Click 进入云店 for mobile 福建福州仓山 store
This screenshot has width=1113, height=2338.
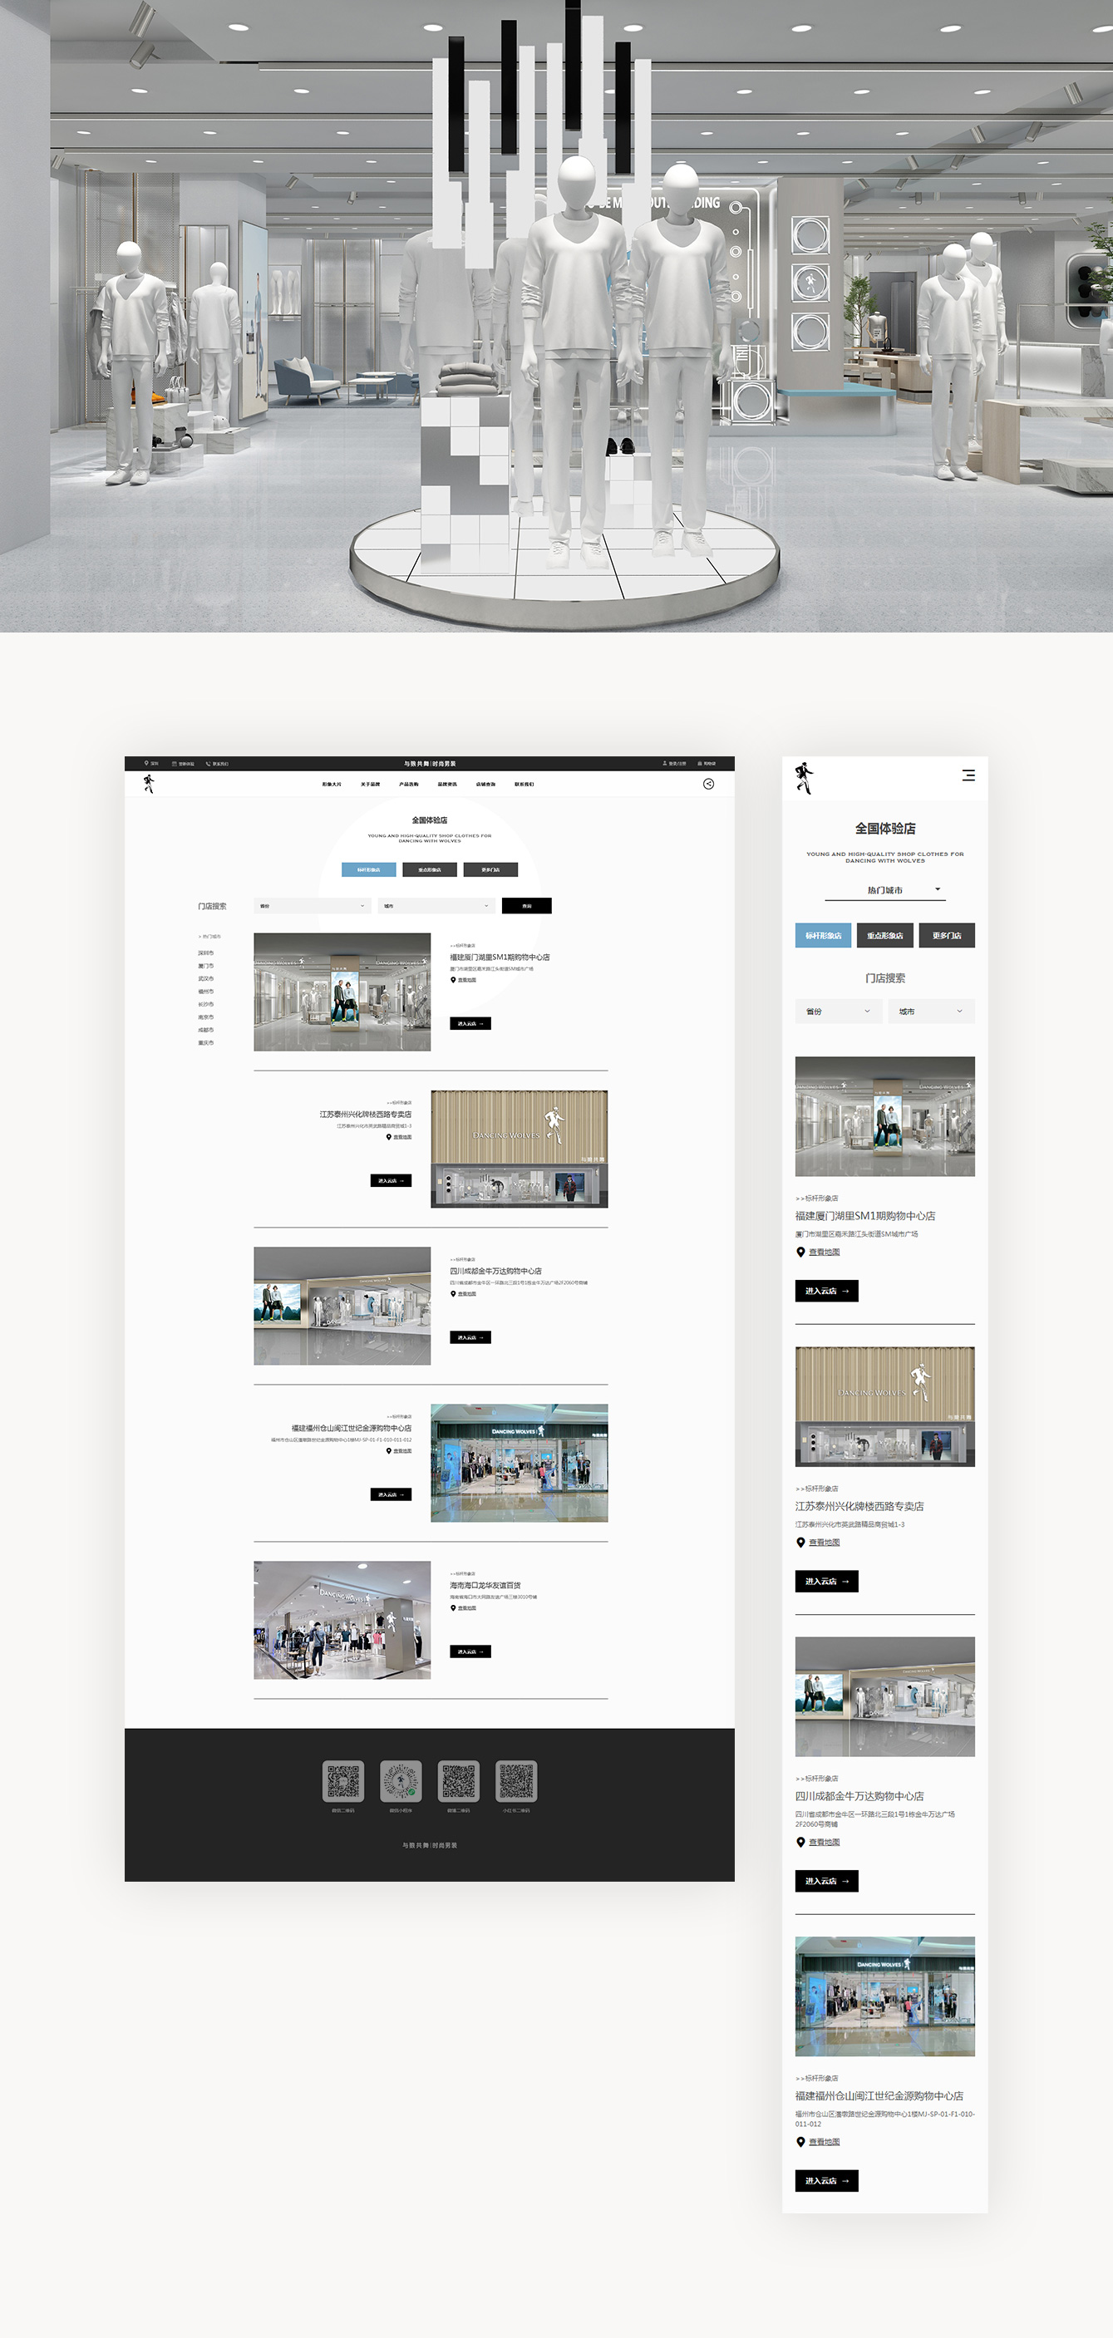coord(827,2181)
